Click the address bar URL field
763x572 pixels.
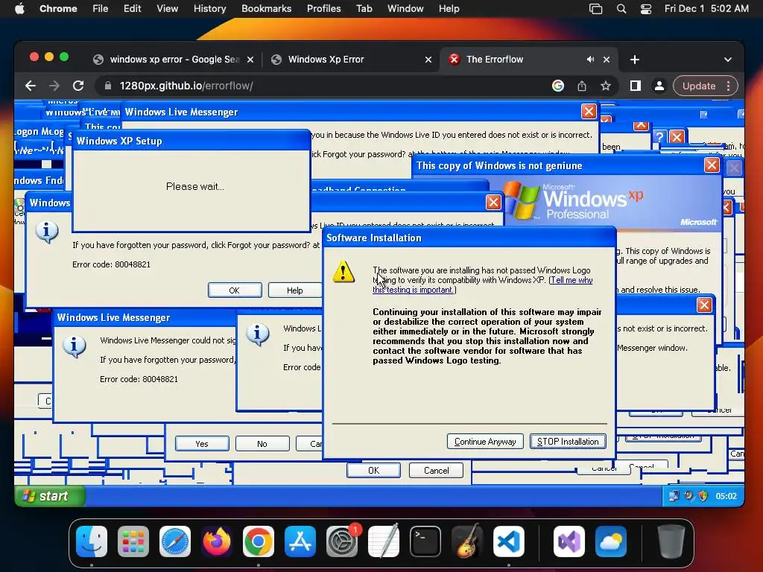tap(321, 86)
